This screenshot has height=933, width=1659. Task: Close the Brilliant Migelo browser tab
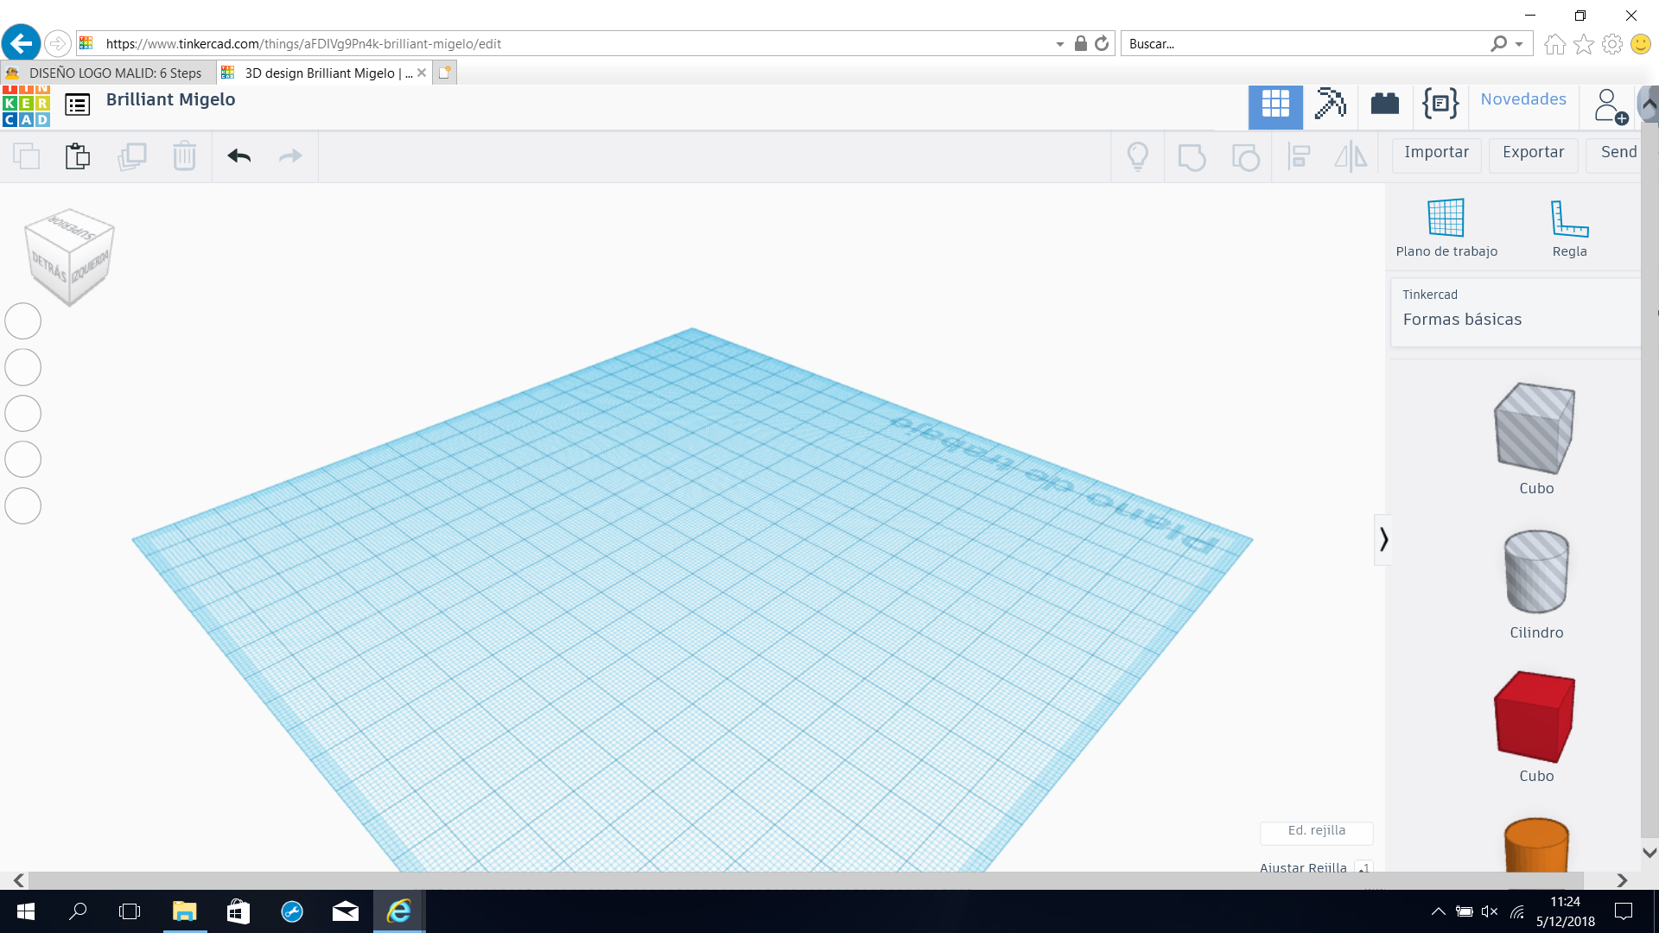(x=422, y=73)
